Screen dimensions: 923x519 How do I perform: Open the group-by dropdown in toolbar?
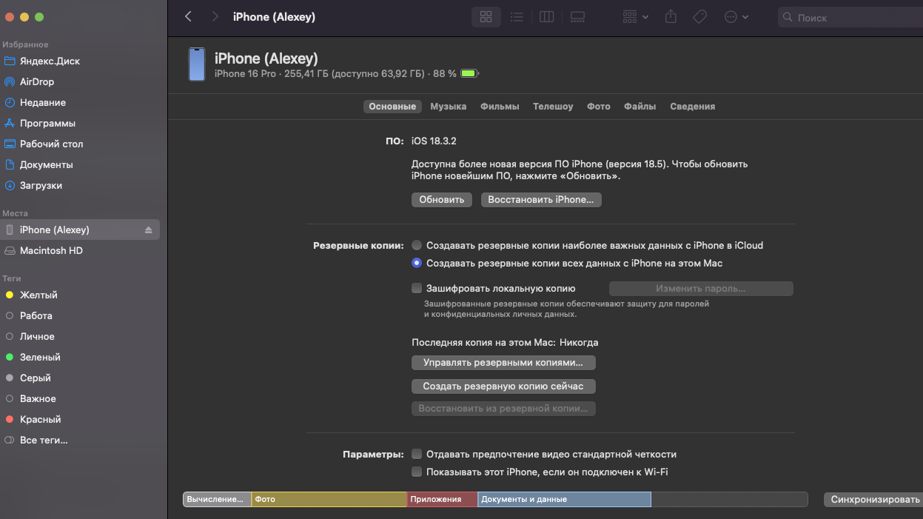pos(635,17)
